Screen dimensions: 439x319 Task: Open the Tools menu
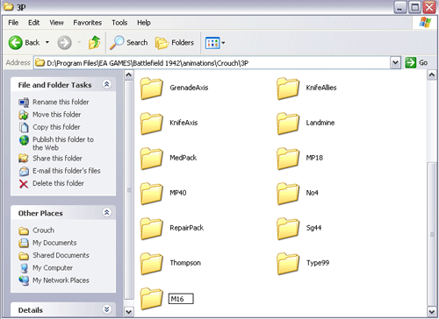pos(119,23)
